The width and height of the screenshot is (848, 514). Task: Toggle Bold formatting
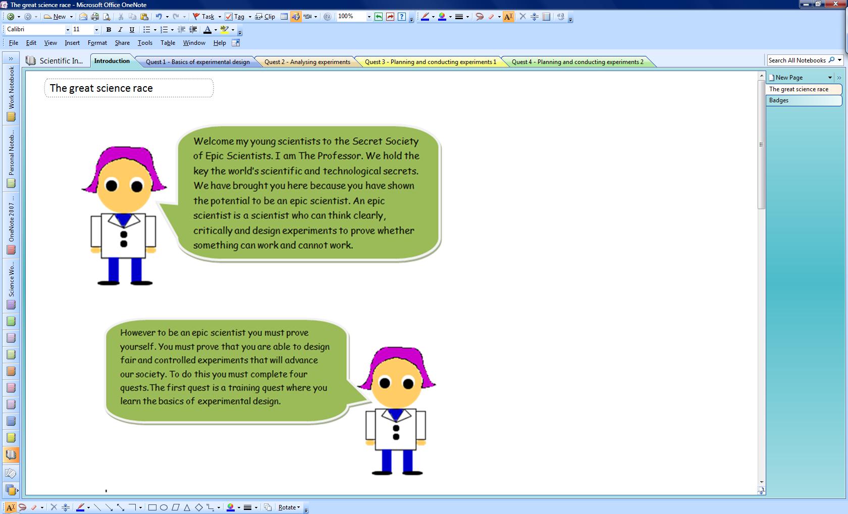(x=109, y=30)
